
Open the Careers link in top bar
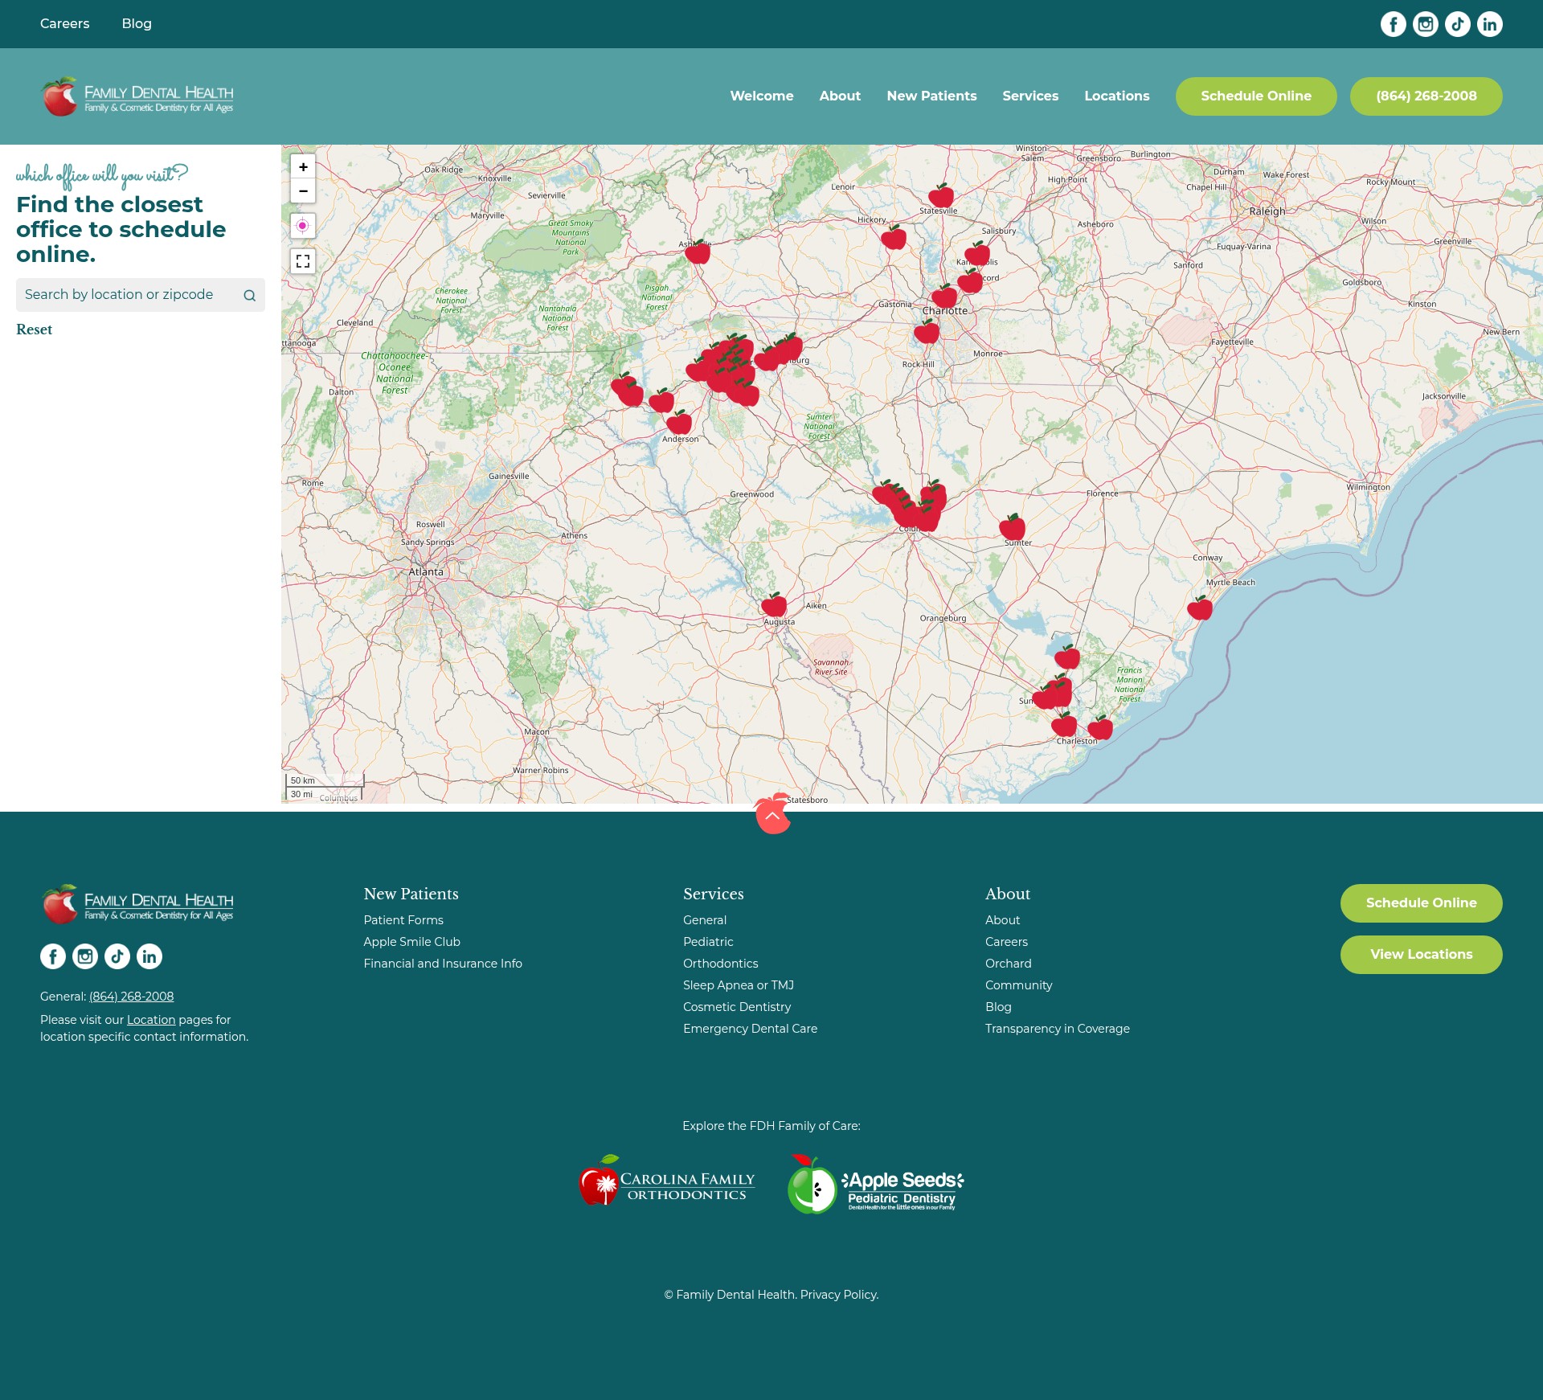click(65, 24)
